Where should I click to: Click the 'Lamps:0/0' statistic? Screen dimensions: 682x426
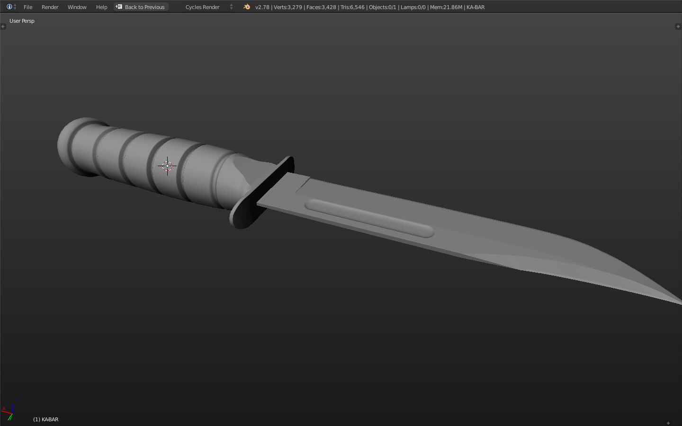[413, 7]
